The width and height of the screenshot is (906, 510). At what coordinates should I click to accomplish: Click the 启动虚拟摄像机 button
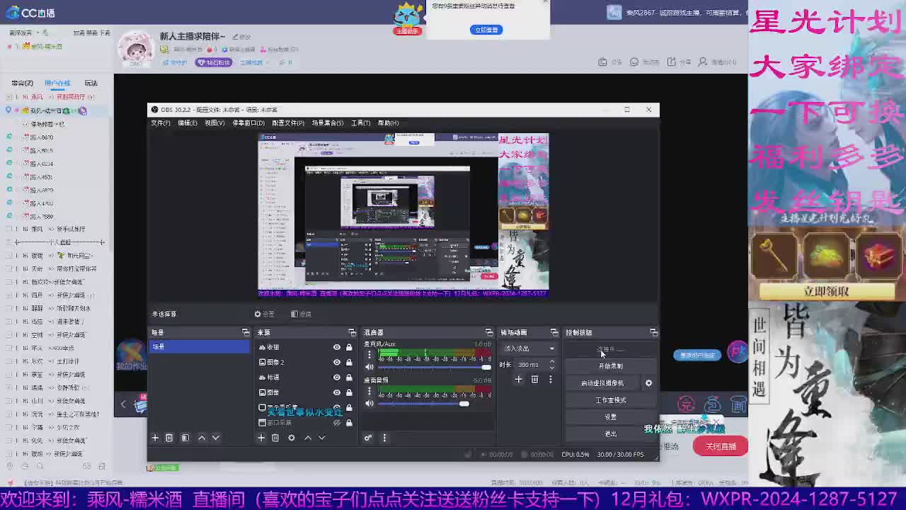pos(602,383)
